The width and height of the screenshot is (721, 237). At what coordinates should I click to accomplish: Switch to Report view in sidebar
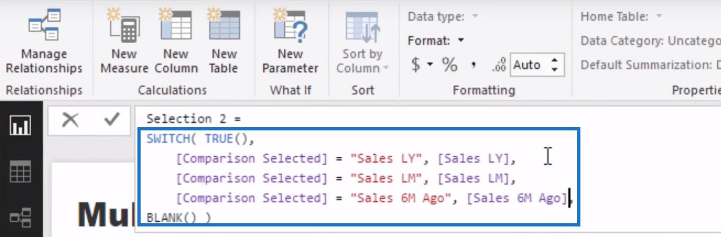tap(21, 126)
